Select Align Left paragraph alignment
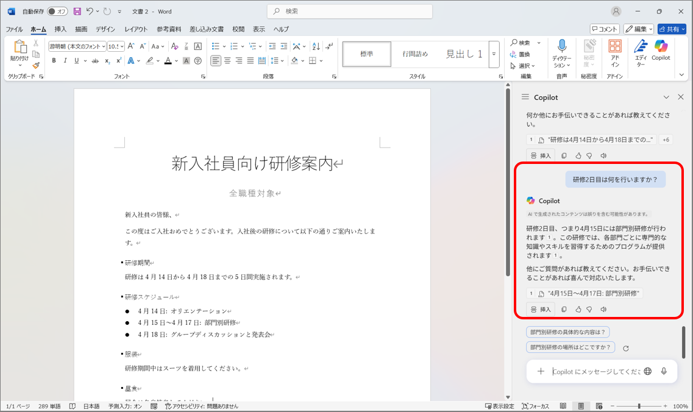Viewport: 693px width, 412px height. [215, 60]
